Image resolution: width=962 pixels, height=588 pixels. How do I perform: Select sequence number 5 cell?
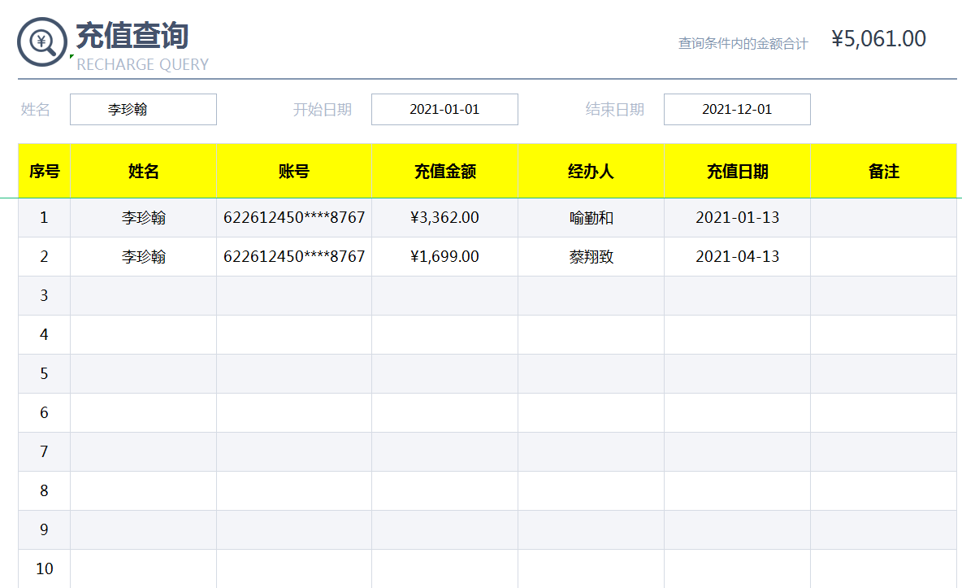[44, 373]
